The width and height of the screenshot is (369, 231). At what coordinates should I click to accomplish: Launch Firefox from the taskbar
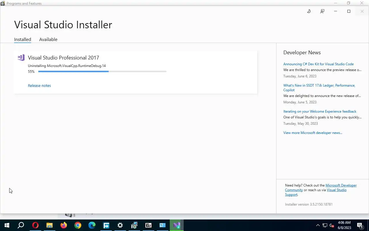(x=64, y=225)
